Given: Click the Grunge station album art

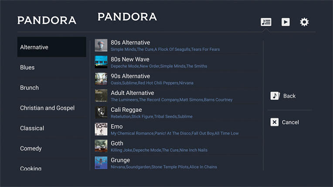Looking at the screenshot, I should (x=101, y=163).
